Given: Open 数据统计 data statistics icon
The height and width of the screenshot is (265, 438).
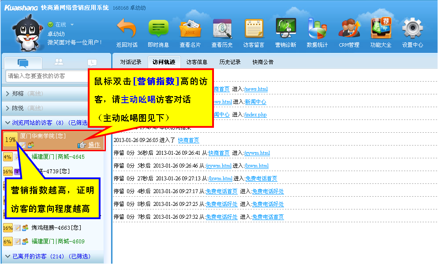Looking at the screenshot, I should click(x=317, y=30).
